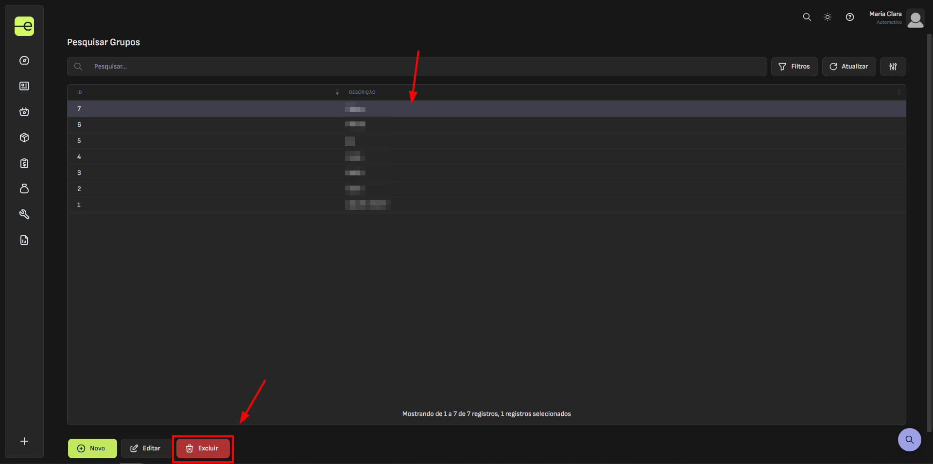Viewport: 933px width, 464px height.
Task: Click the Editar button
Action: coord(146,448)
